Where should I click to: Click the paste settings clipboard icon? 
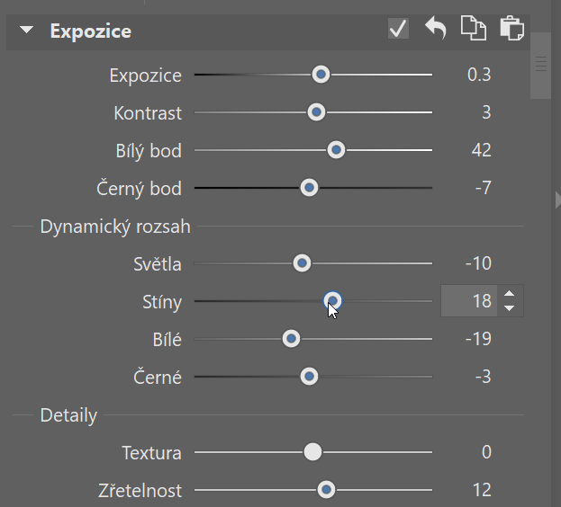tap(512, 28)
